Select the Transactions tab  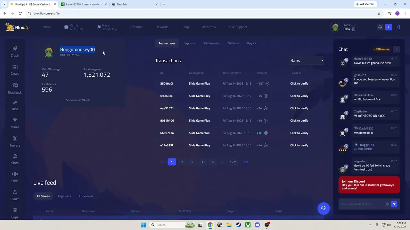click(x=167, y=43)
